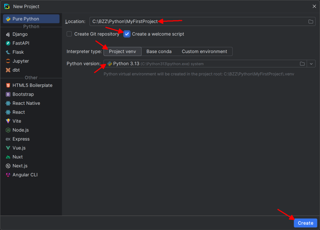Pick the React project icon
The width and height of the screenshot is (320, 230).
[x=8, y=112]
